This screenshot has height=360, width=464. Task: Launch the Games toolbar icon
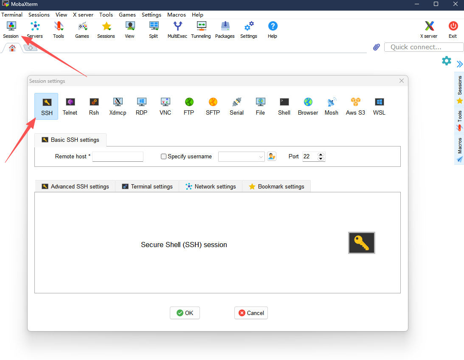[x=82, y=30]
